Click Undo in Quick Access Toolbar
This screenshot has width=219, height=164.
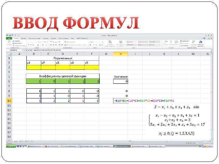12,36
